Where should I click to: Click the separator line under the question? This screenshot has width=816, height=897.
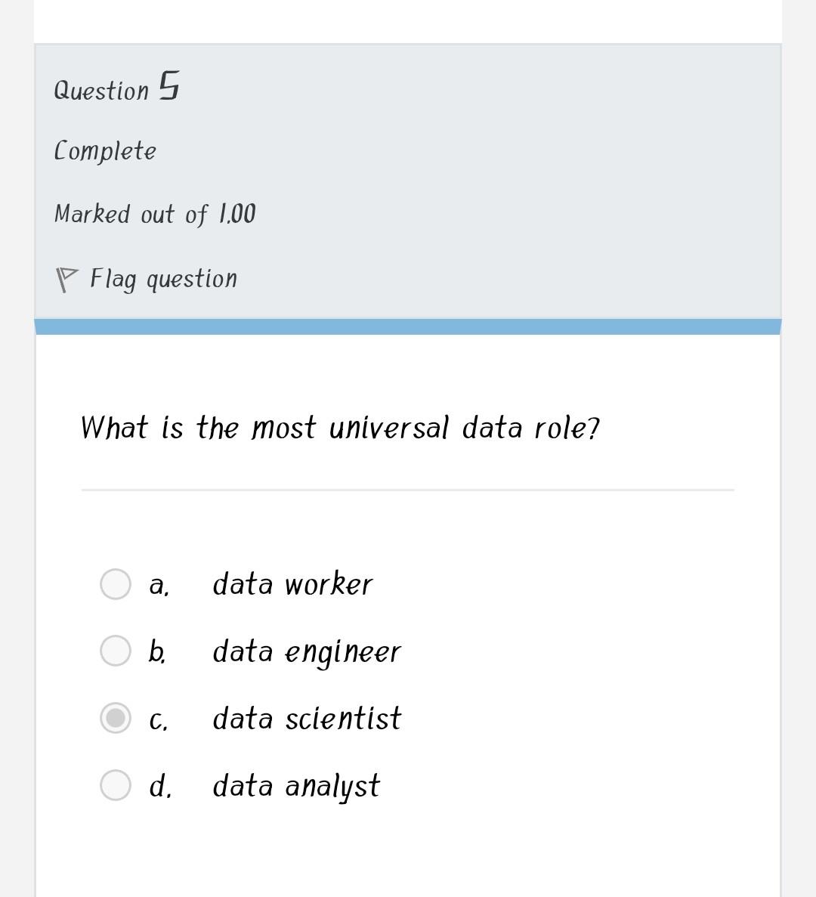click(408, 489)
